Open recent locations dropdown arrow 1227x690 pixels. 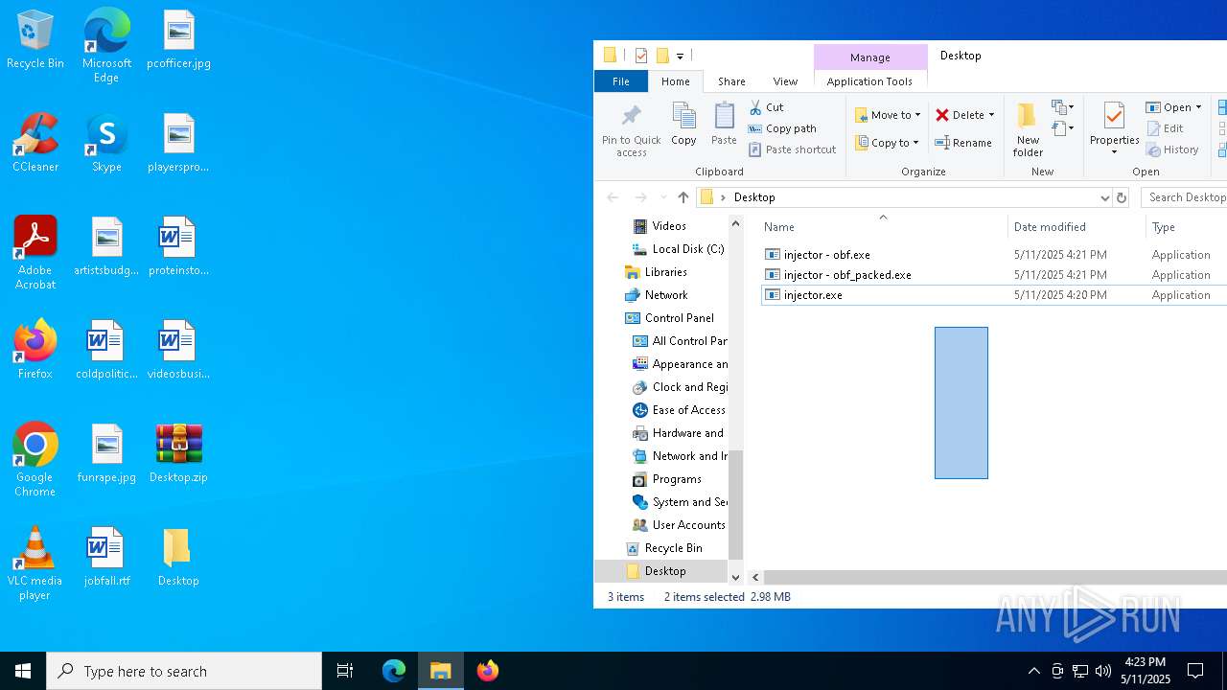pos(663,197)
